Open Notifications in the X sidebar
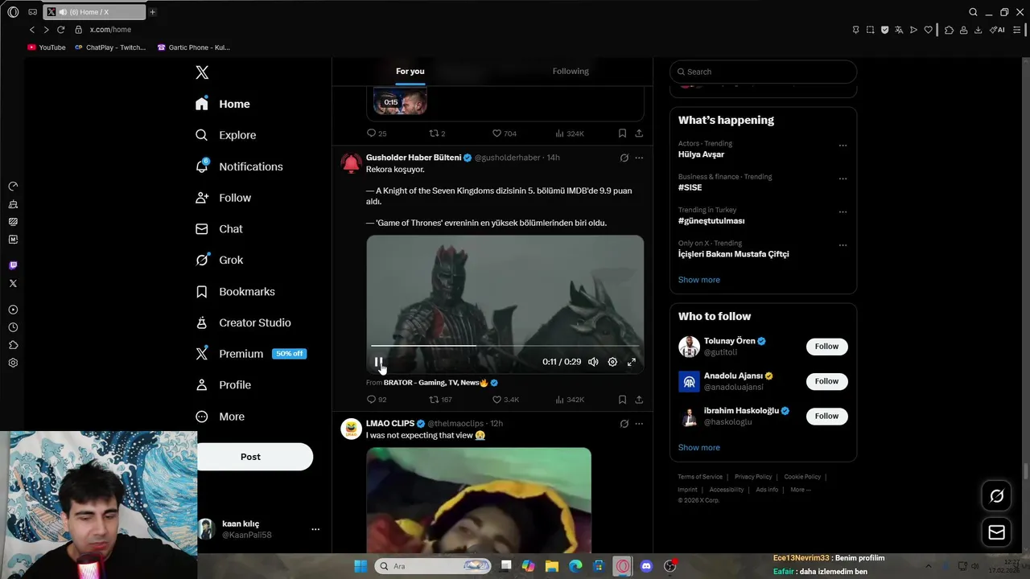 pos(239,166)
